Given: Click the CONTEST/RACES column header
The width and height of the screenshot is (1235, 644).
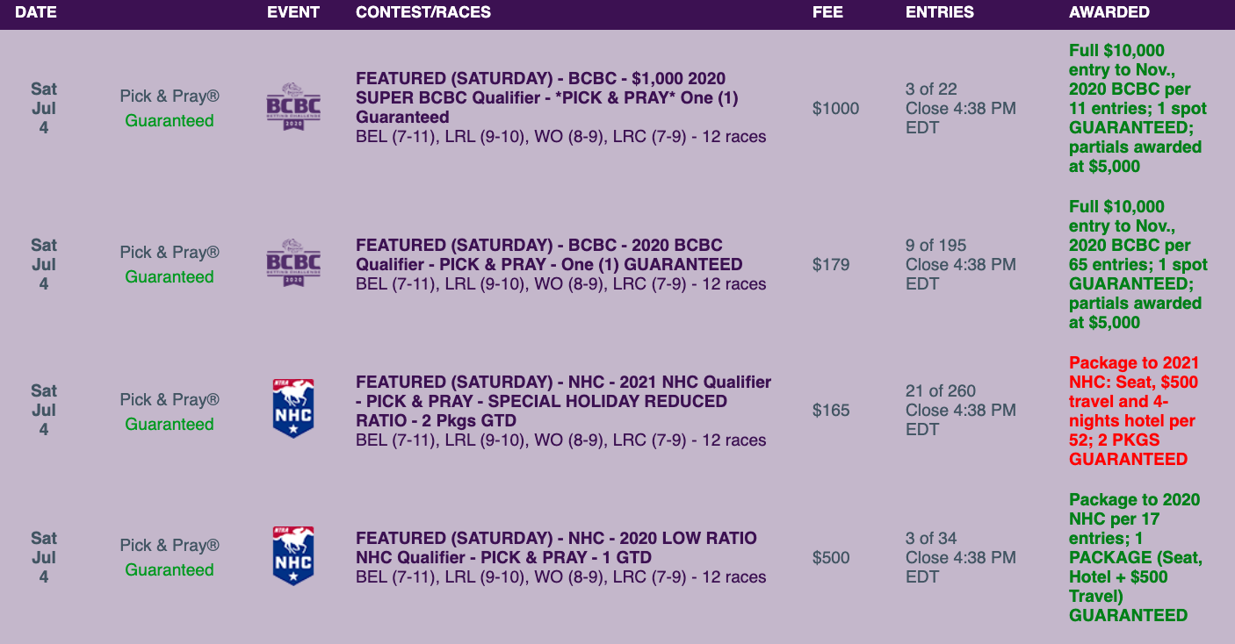Looking at the screenshot, I should 423,12.
